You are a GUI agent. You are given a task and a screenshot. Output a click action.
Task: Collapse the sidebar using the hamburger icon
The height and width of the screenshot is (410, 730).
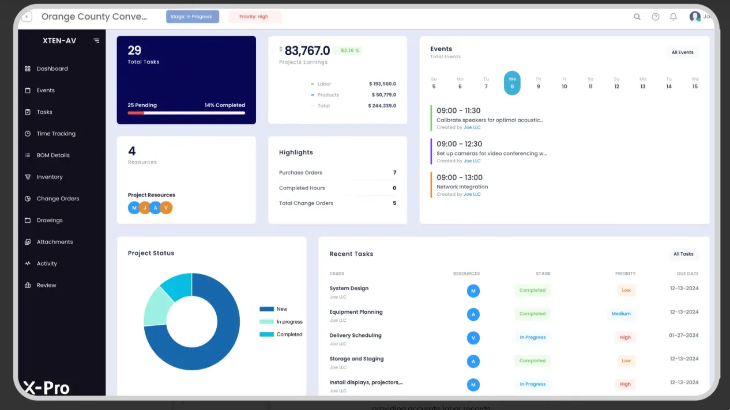[96, 41]
